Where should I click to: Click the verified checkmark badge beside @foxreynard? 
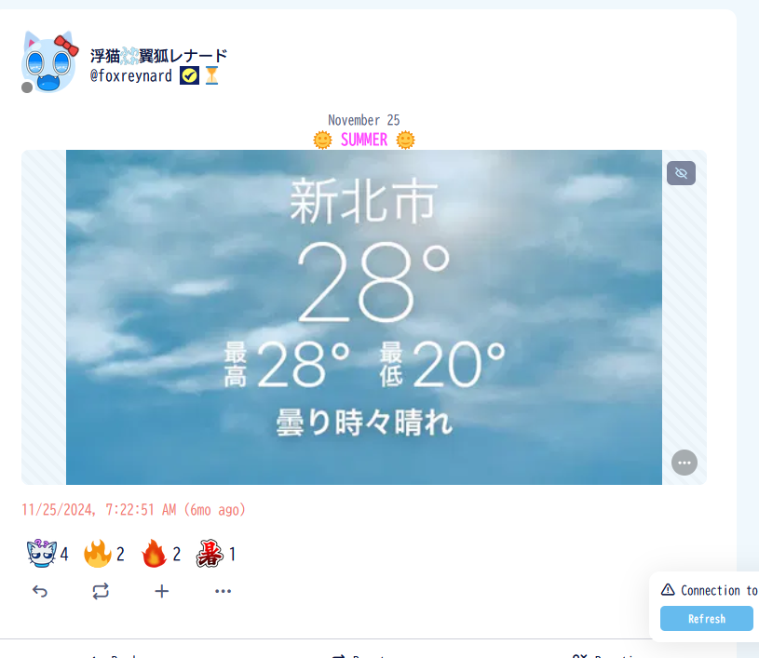coord(189,76)
